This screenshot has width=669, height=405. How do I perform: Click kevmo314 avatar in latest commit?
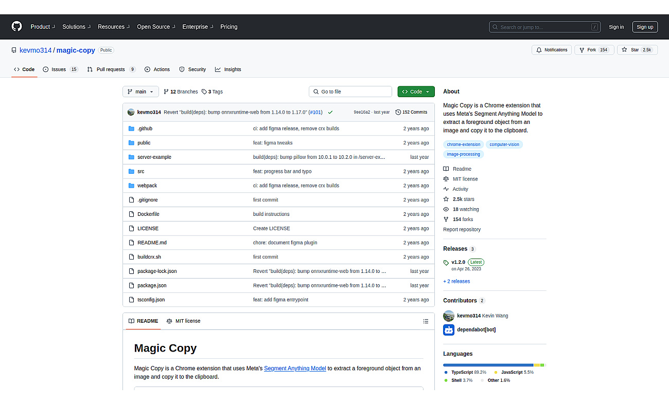(x=131, y=112)
